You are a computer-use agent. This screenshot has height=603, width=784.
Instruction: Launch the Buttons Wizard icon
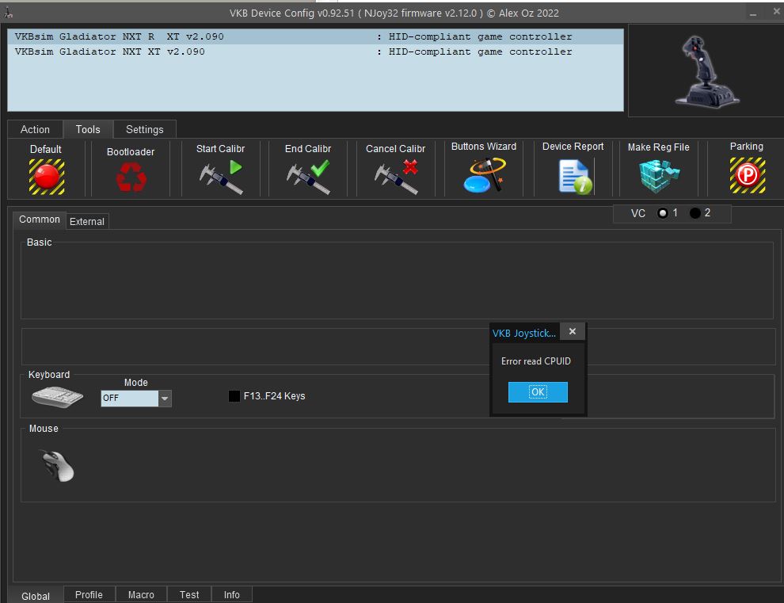485,174
